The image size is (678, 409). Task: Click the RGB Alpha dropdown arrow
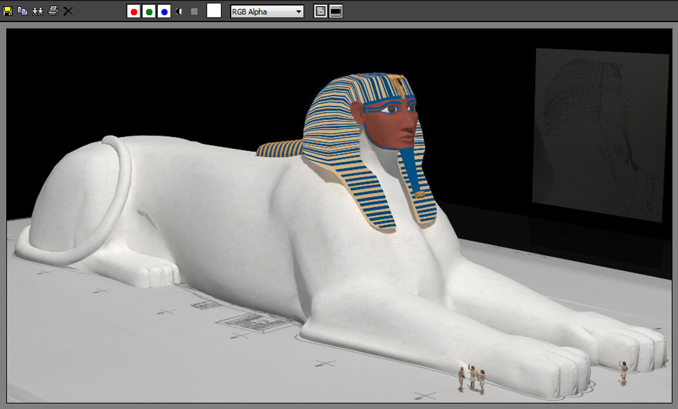298,12
